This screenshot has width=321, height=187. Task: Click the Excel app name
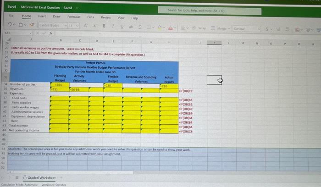tap(11, 7)
